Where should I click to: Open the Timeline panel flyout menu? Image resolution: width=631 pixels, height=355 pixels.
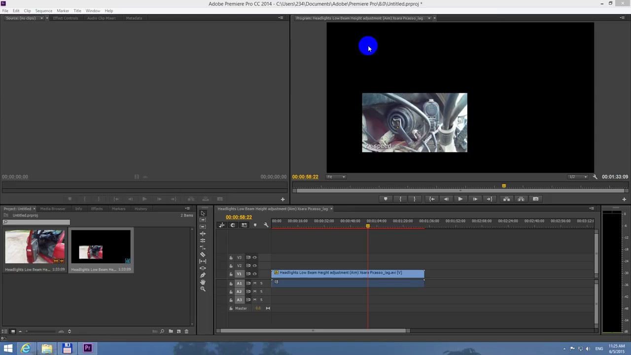tap(592, 209)
